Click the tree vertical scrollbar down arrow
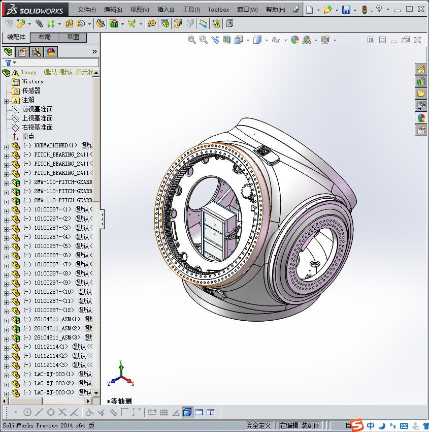Viewport: 429px width, 432px height. pos(96,393)
